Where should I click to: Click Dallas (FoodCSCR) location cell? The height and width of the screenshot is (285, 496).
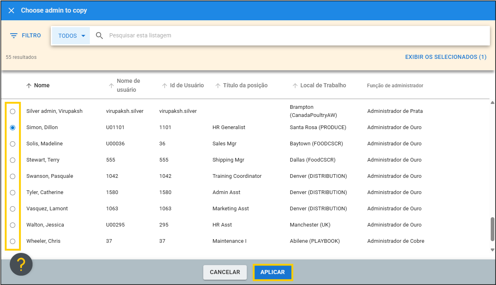313,160
